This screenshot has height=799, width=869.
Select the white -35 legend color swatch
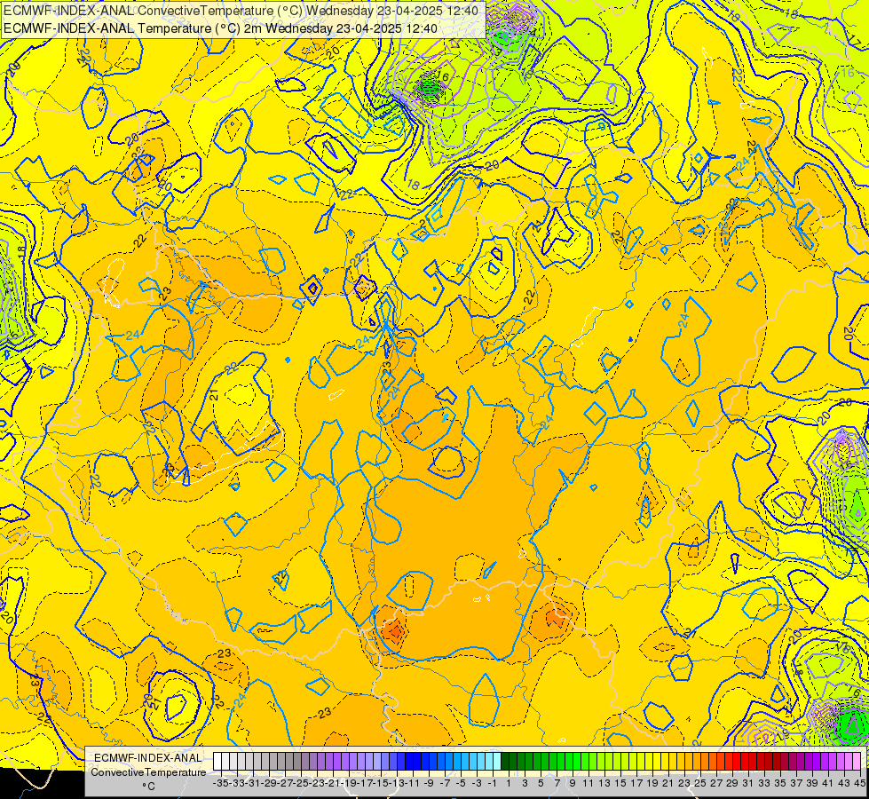217,762
